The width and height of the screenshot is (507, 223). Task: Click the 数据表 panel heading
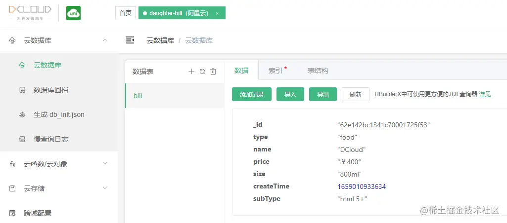[x=143, y=72]
